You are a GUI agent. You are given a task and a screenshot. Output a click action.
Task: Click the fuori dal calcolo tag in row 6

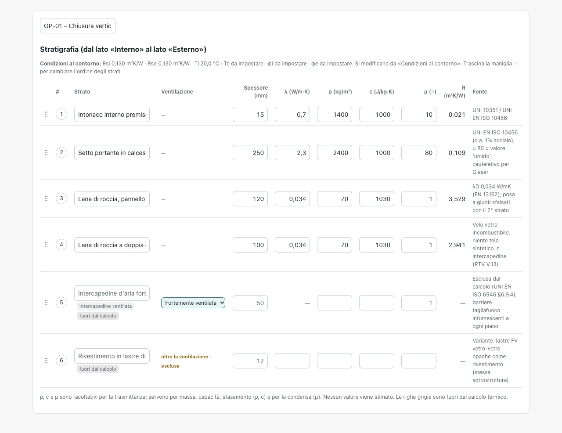point(98,369)
